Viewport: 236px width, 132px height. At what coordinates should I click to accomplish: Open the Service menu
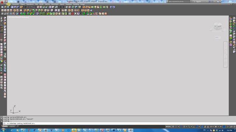[47, 4]
